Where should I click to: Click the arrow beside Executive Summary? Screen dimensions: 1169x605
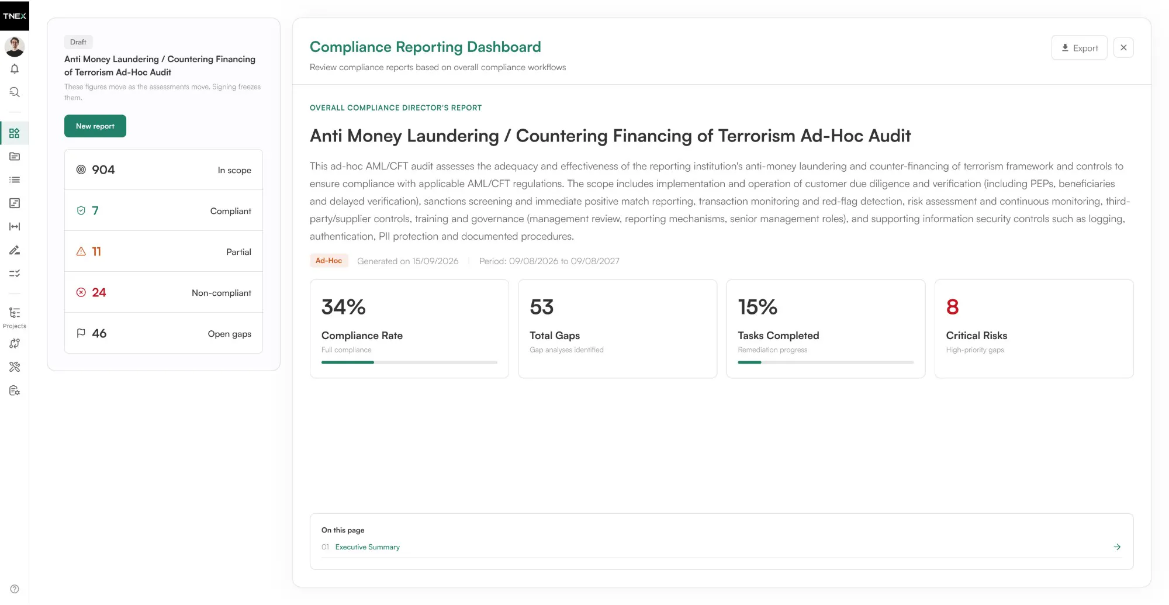(1117, 547)
